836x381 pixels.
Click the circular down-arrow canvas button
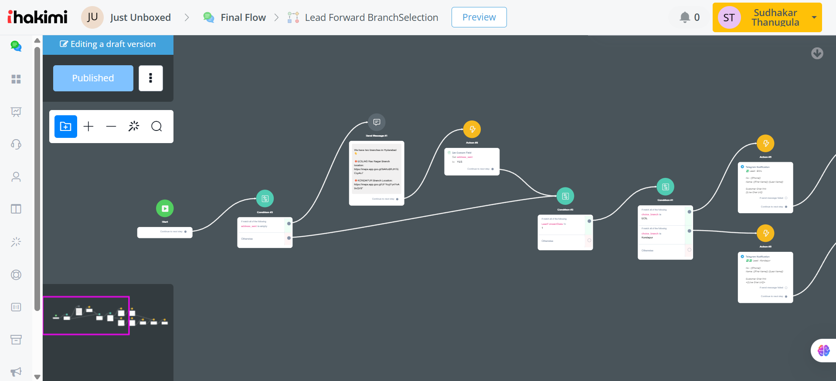pos(817,53)
